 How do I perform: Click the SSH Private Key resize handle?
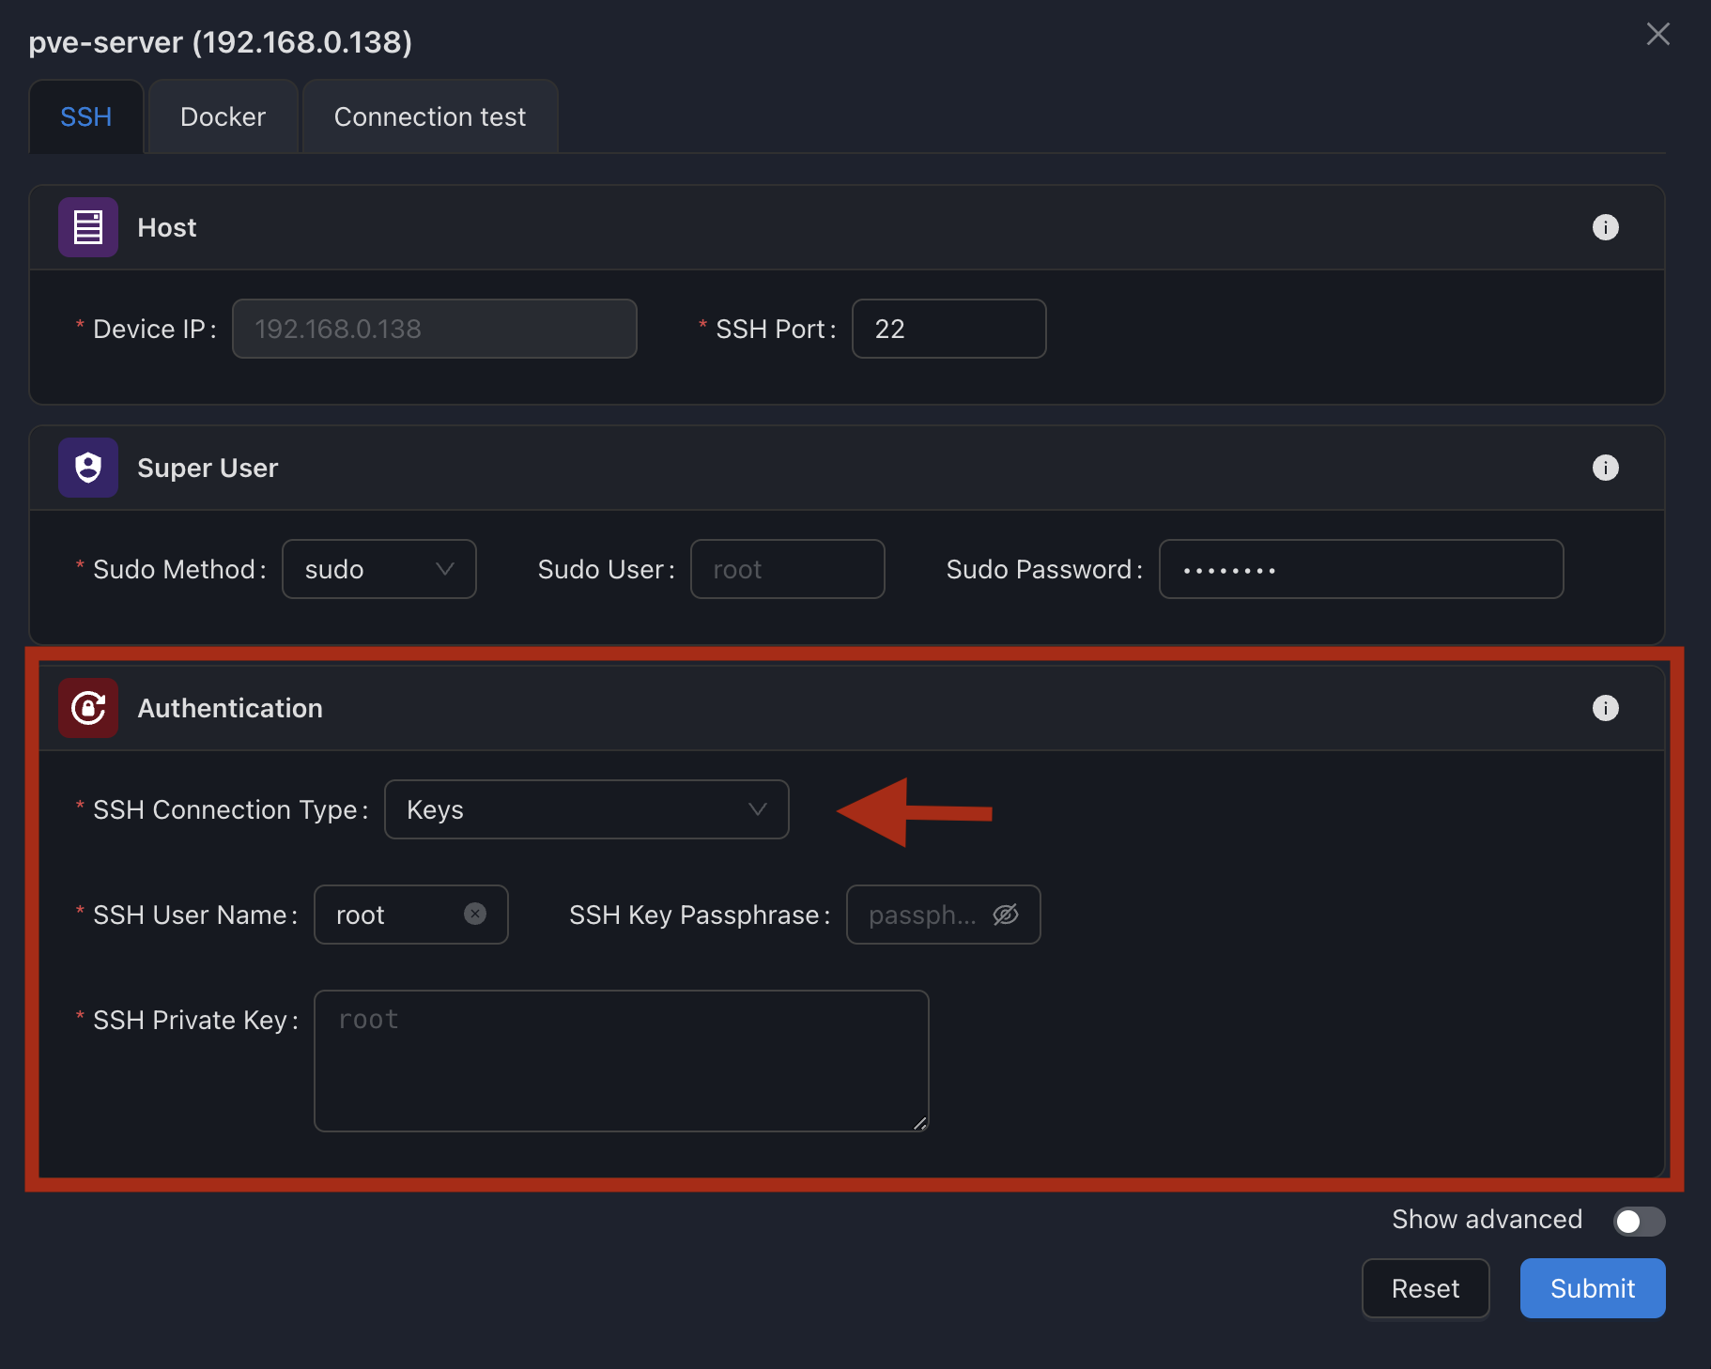[x=920, y=1123]
